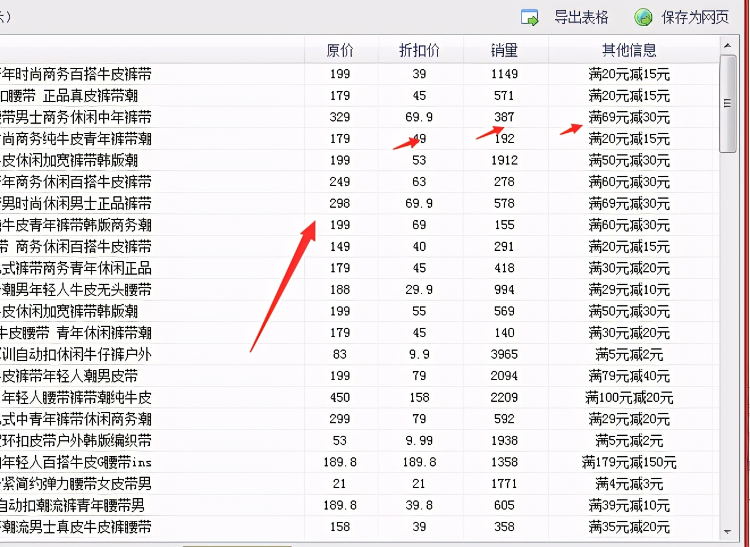Click the 满4元减3元 cell
The height and width of the screenshot is (547, 750).
(x=630, y=484)
